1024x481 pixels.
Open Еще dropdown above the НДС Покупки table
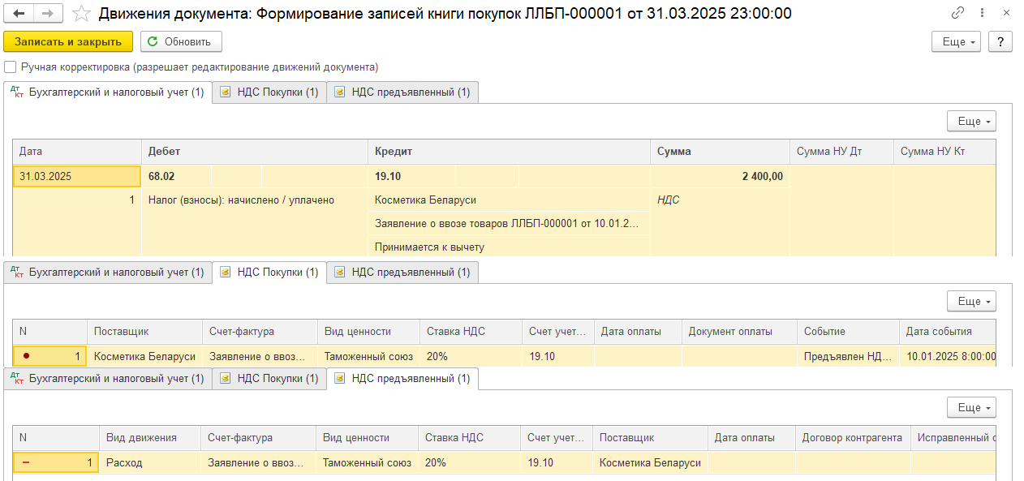[x=971, y=301]
